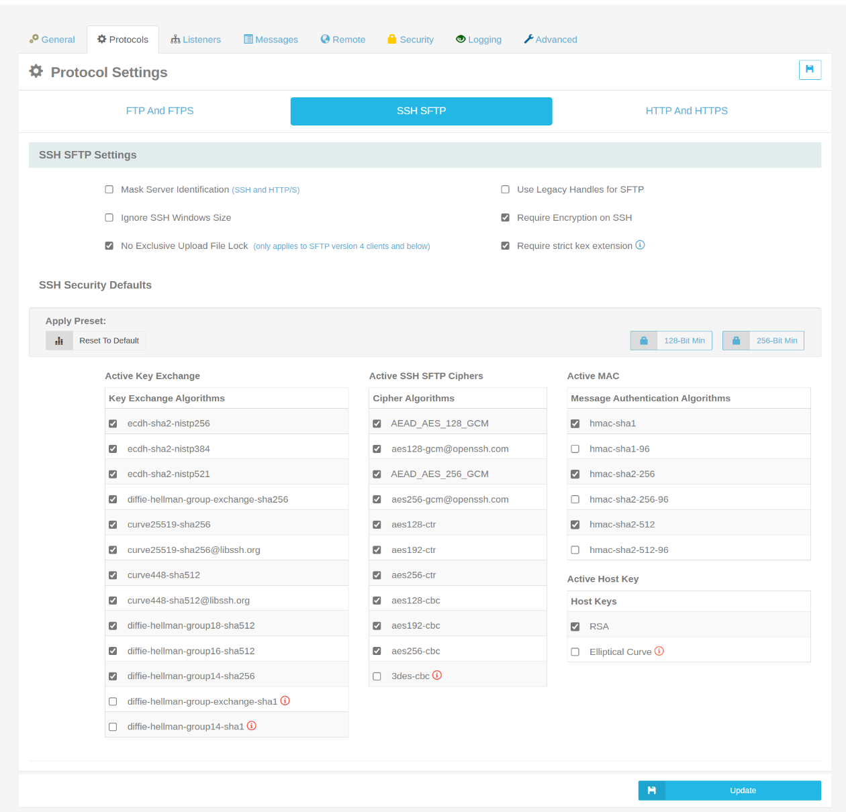
Task: Click the preset icon left of Reset To Default
Action: (x=59, y=340)
